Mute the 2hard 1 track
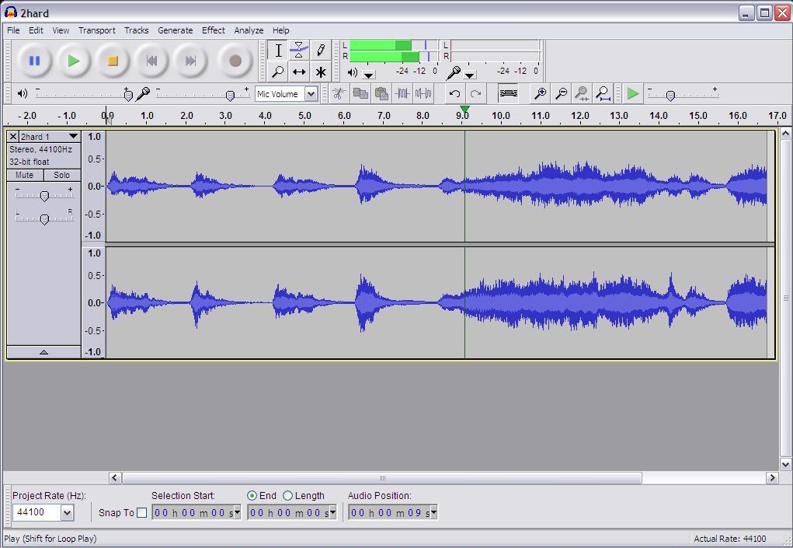Image resolution: width=793 pixels, height=548 pixels. (25, 175)
